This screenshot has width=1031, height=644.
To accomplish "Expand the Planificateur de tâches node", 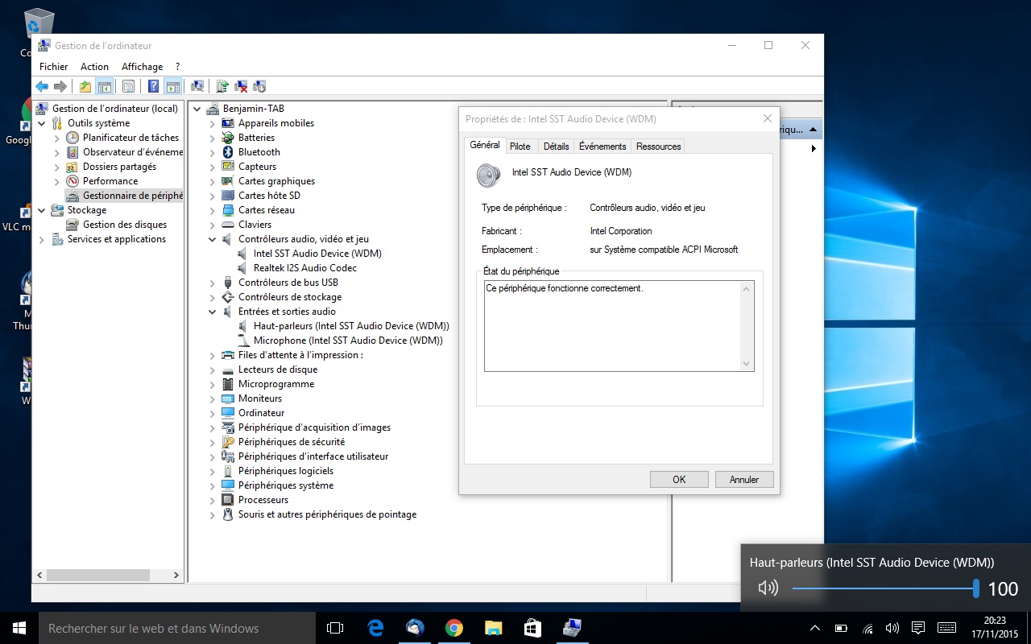I will coord(57,138).
